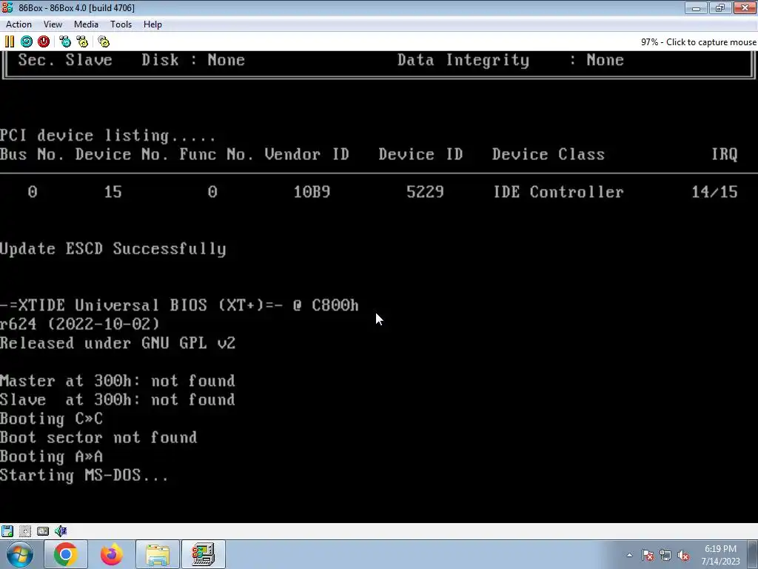Click the teal hard reset icon
Viewport: 758px width, 569px height.
point(27,41)
